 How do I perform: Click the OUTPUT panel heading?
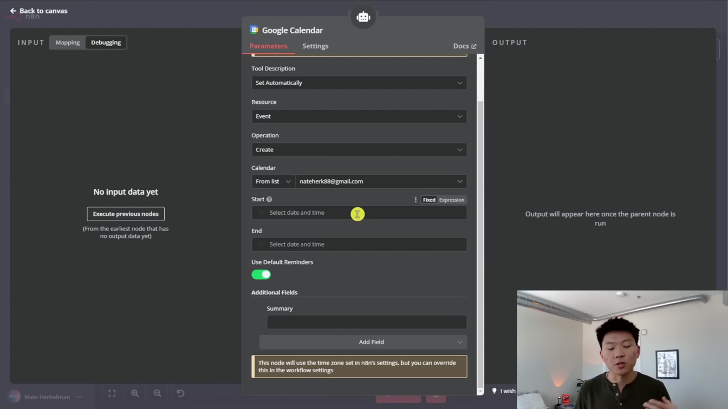[x=510, y=42]
